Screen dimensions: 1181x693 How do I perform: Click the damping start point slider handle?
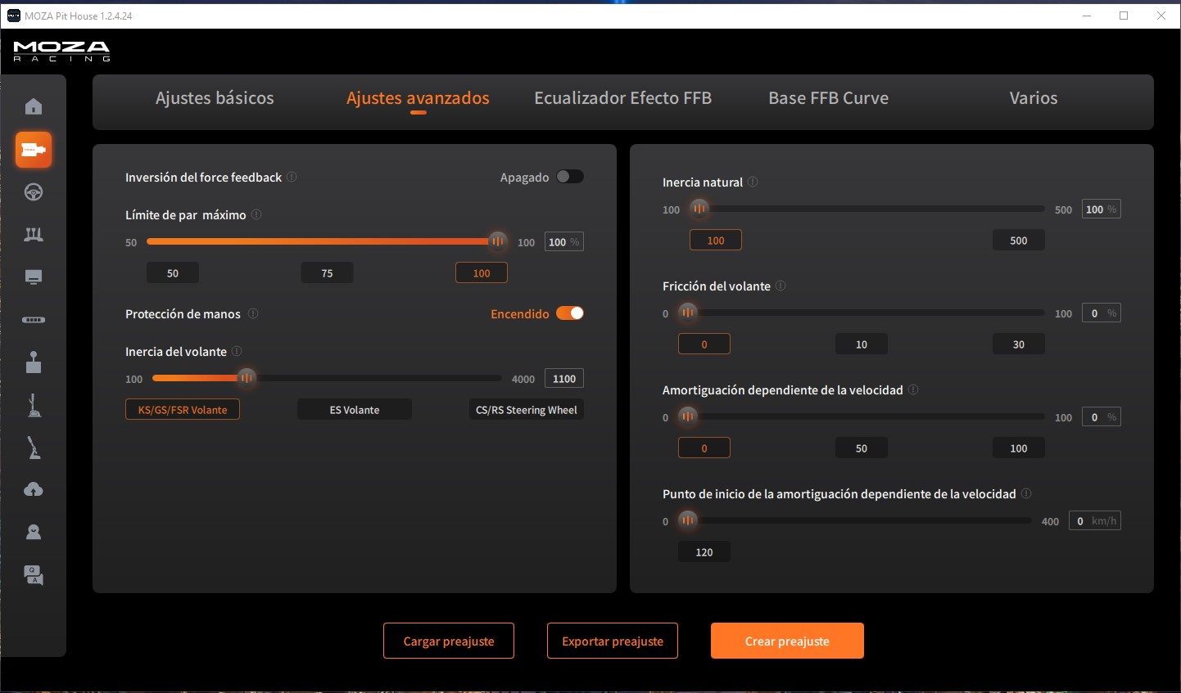point(688,520)
